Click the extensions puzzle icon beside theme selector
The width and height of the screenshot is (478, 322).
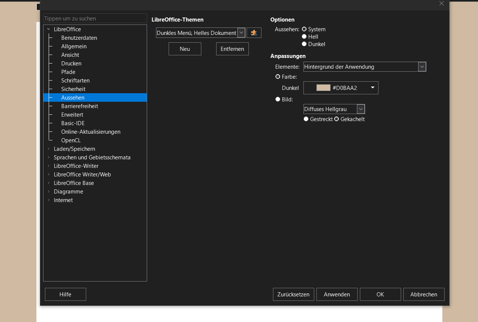[254, 33]
